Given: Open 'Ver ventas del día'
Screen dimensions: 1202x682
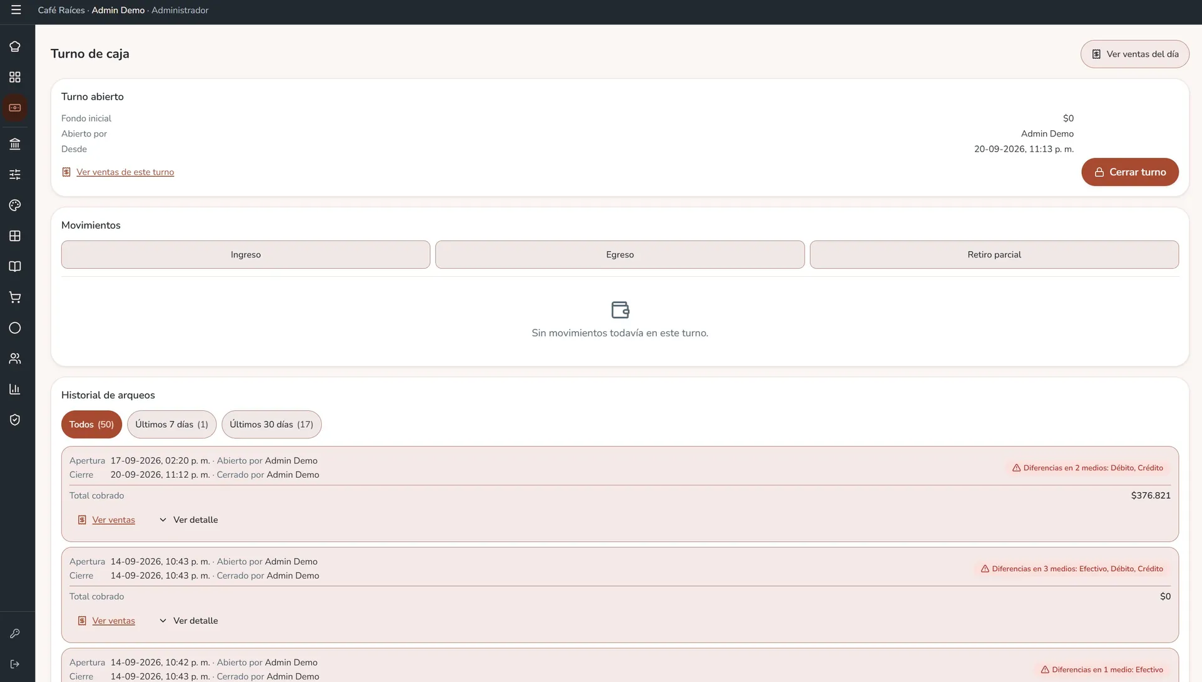Looking at the screenshot, I should (x=1134, y=54).
